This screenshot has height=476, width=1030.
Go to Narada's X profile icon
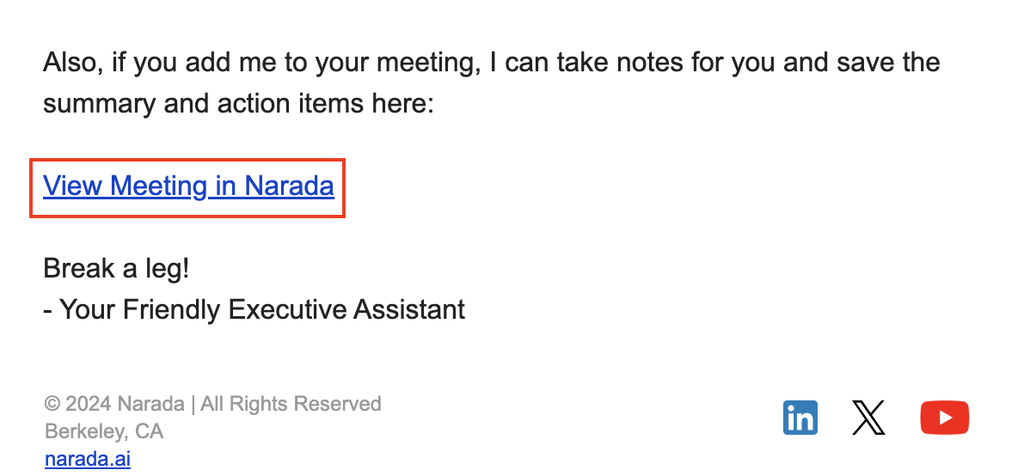[x=868, y=418]
